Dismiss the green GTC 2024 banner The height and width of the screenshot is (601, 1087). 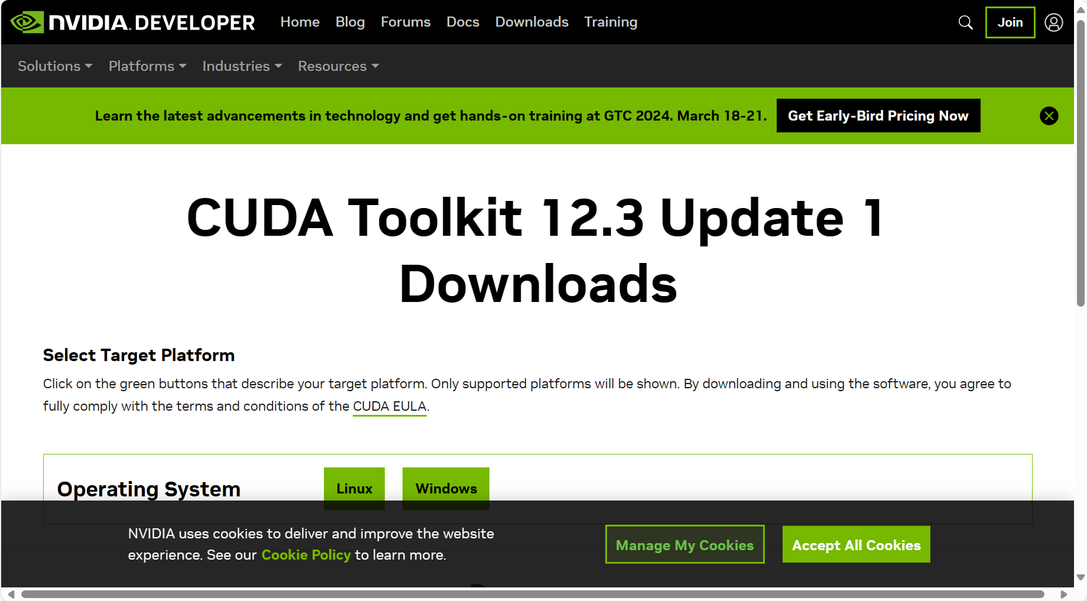(x=1049, y=116)
